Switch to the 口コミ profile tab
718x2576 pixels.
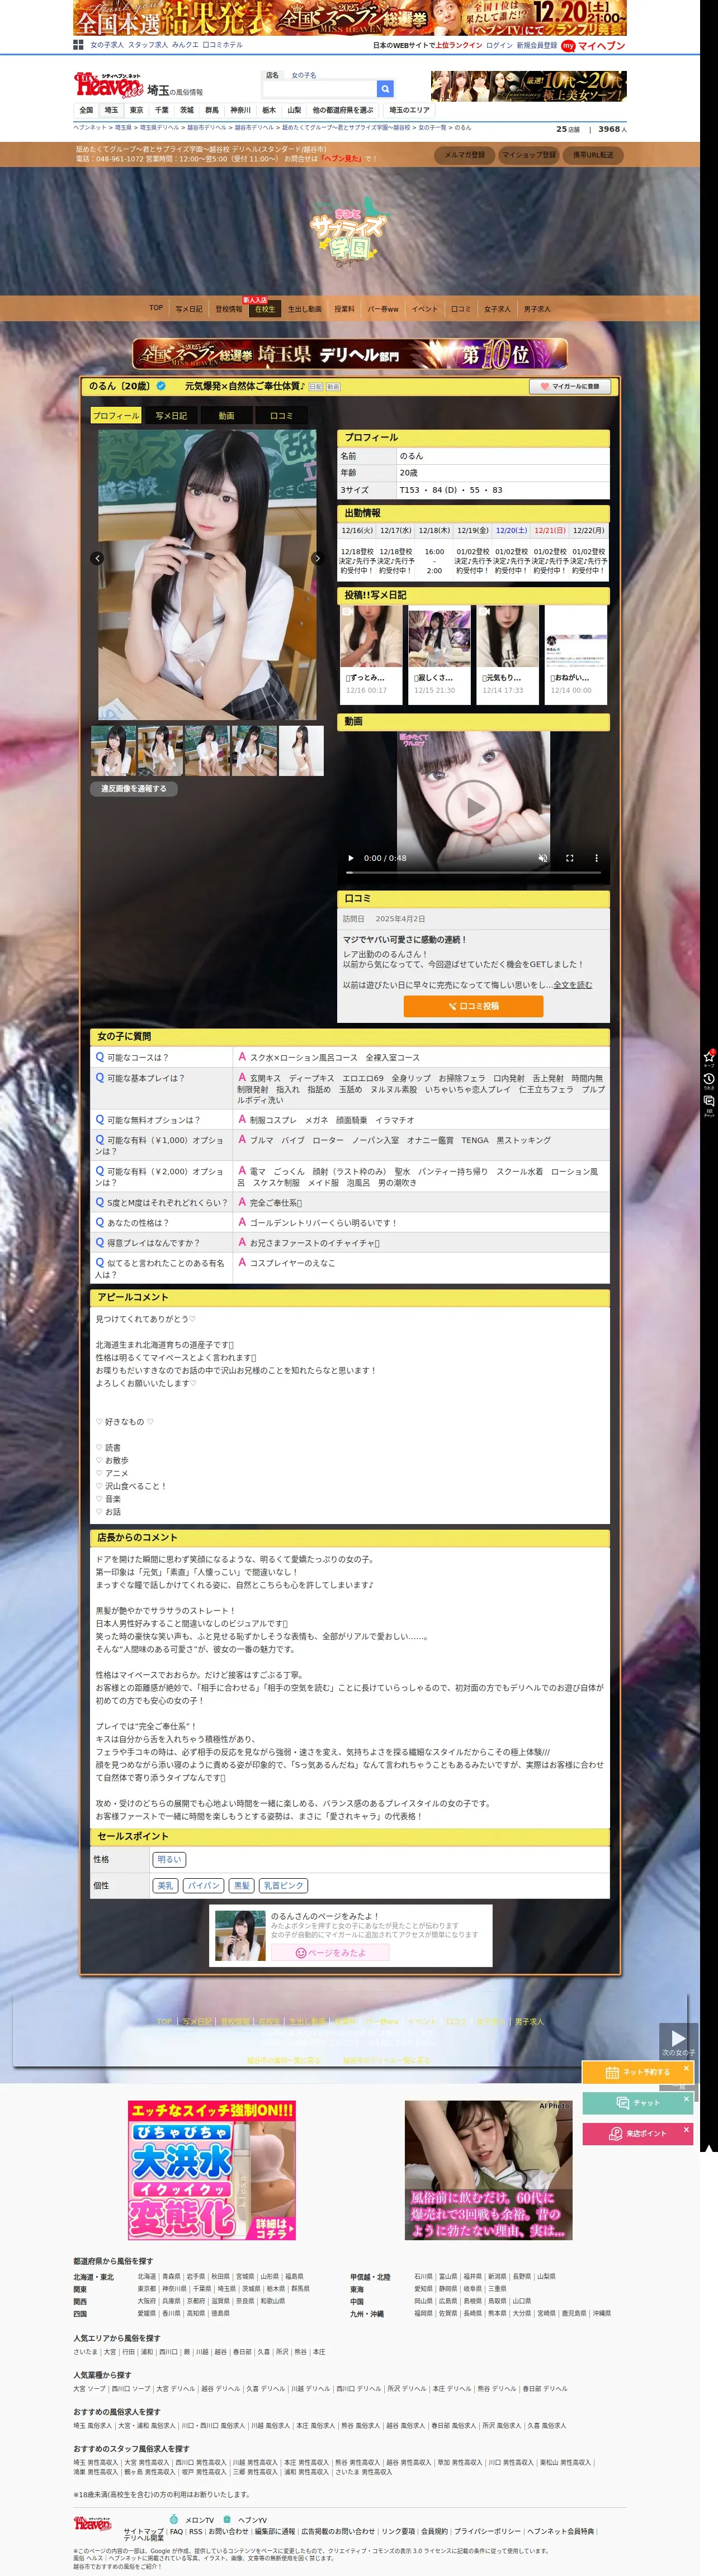coord(281,415)
